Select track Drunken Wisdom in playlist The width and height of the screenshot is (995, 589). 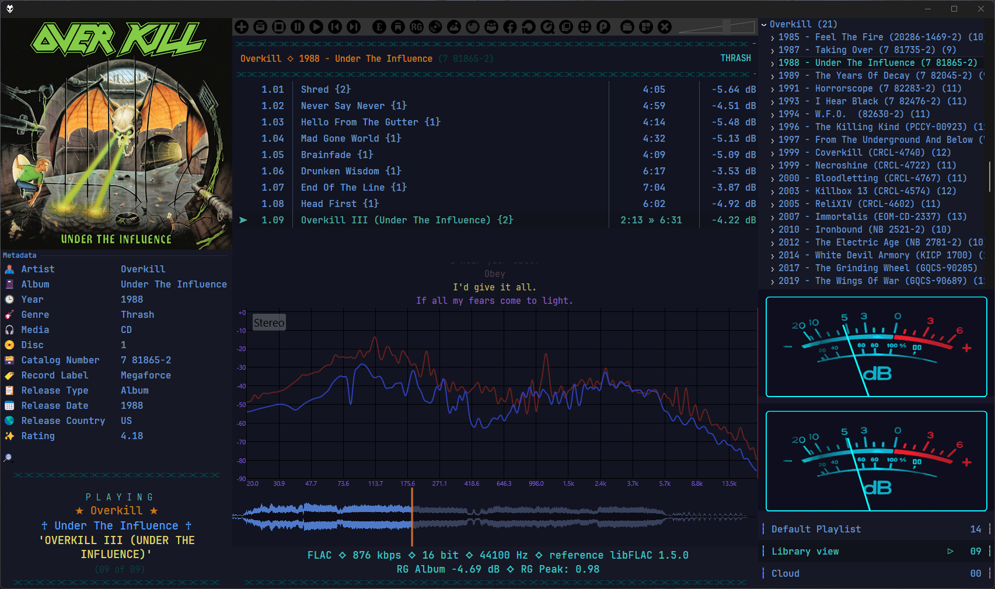click(x=340, y=171)
